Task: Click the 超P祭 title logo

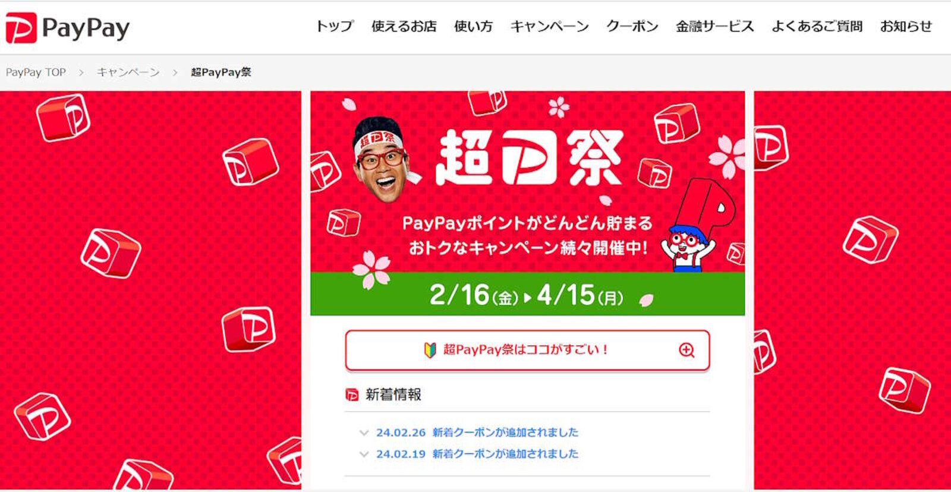Action: click(530, 157)
